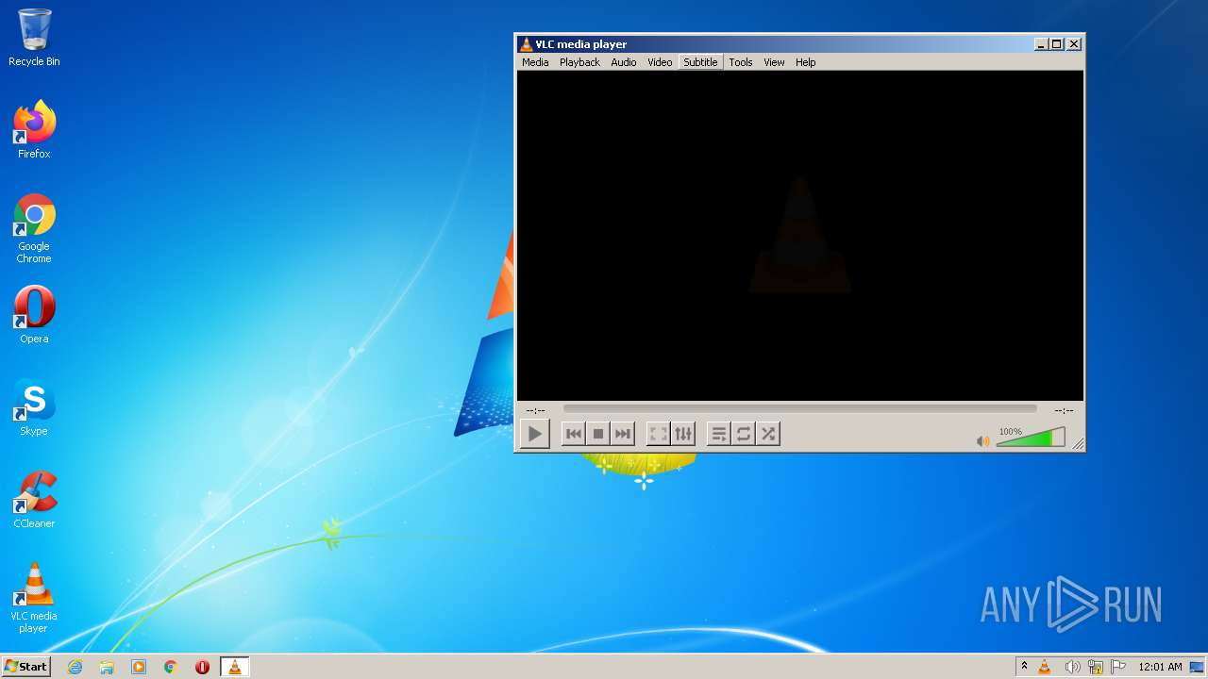Click the VLC video display area
The height and width of the screenshot is (679, 1208).
[x=800, y=236]
